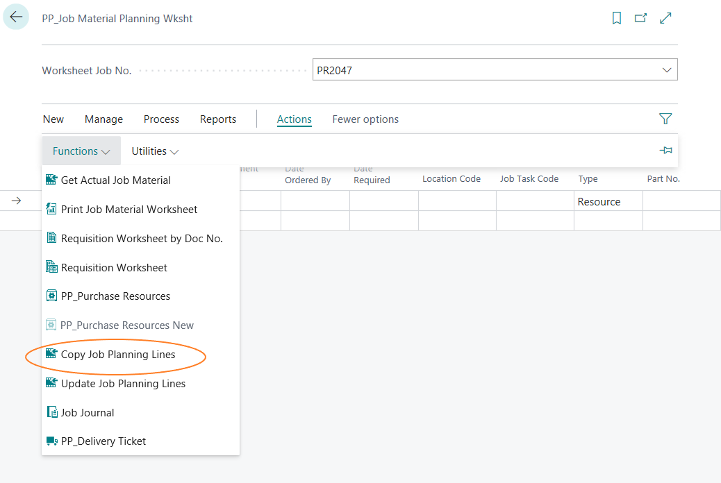This screenshot has width=721, height=483.
Task: Click the expand page arrows icon
Action: point(665,19)
